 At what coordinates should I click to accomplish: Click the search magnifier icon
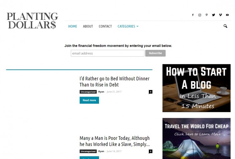coord(225,26)
